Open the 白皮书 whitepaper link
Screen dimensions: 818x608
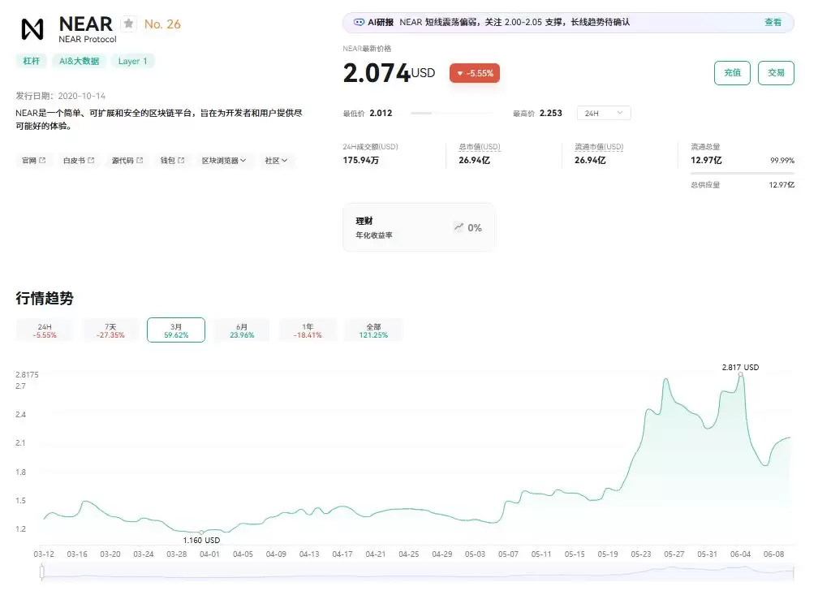[x=79, y=160]
